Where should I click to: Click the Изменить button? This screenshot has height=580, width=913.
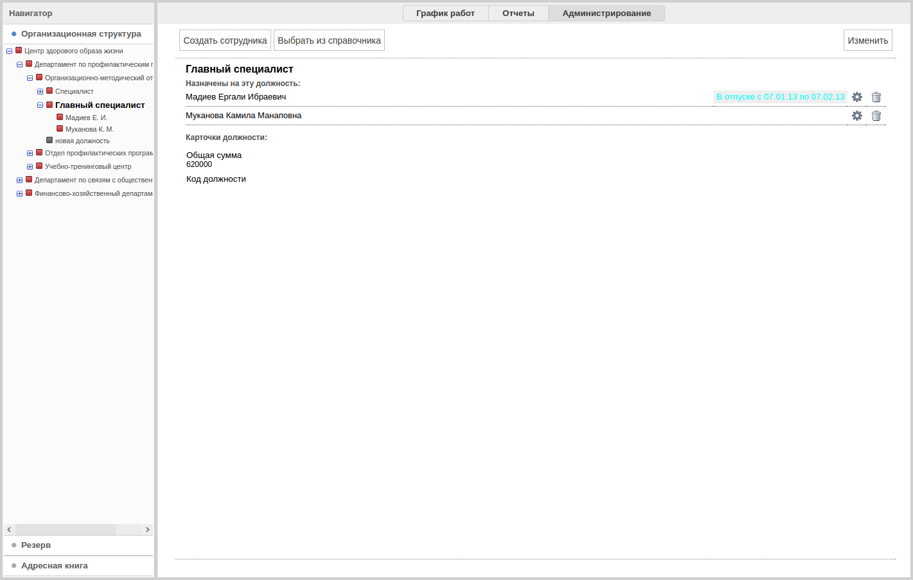point(868,40)
